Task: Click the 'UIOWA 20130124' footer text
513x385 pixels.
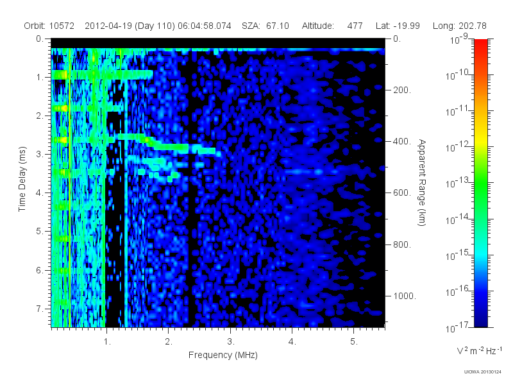Action: coord(483,372)
